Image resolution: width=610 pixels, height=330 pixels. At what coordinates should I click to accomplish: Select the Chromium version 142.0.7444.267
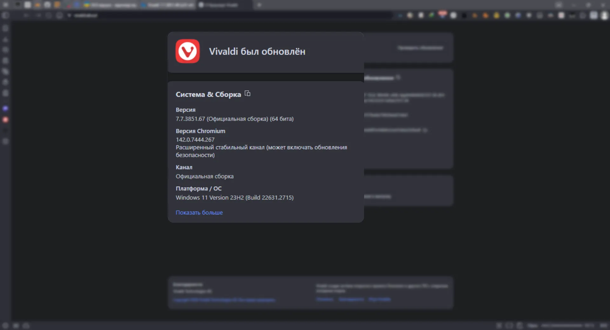pyautogui.click(x=195, y=140)
